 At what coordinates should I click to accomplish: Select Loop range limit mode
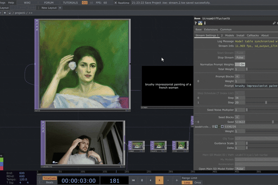pyautogui.click(x=187, y=182)
